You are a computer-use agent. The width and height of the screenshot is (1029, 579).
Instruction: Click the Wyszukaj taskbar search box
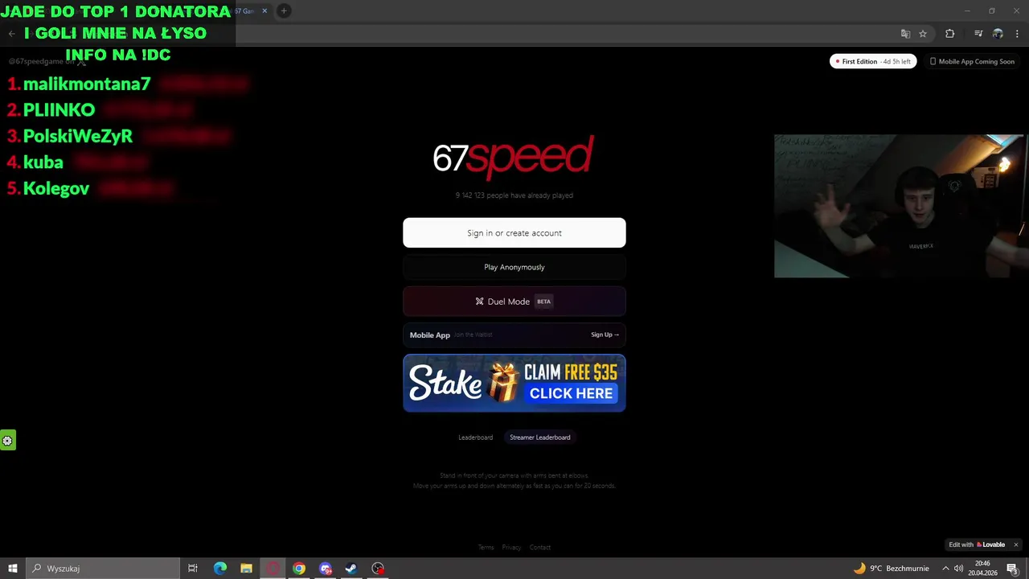(102, 569)
